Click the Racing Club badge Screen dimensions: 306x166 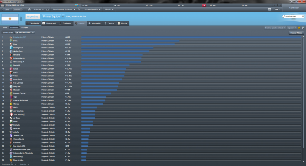[11, 48]
